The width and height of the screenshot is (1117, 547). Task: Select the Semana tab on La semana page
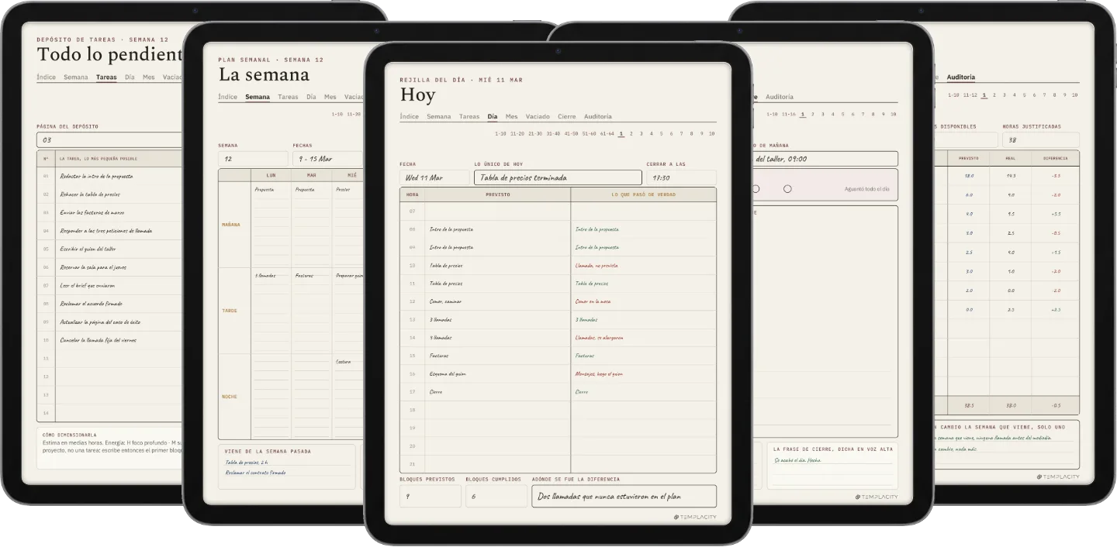258,97
